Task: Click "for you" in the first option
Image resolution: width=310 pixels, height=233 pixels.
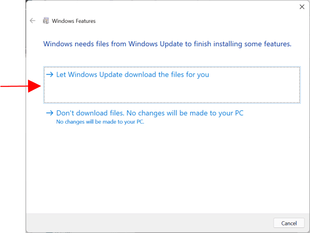Action: pos(198,75)
